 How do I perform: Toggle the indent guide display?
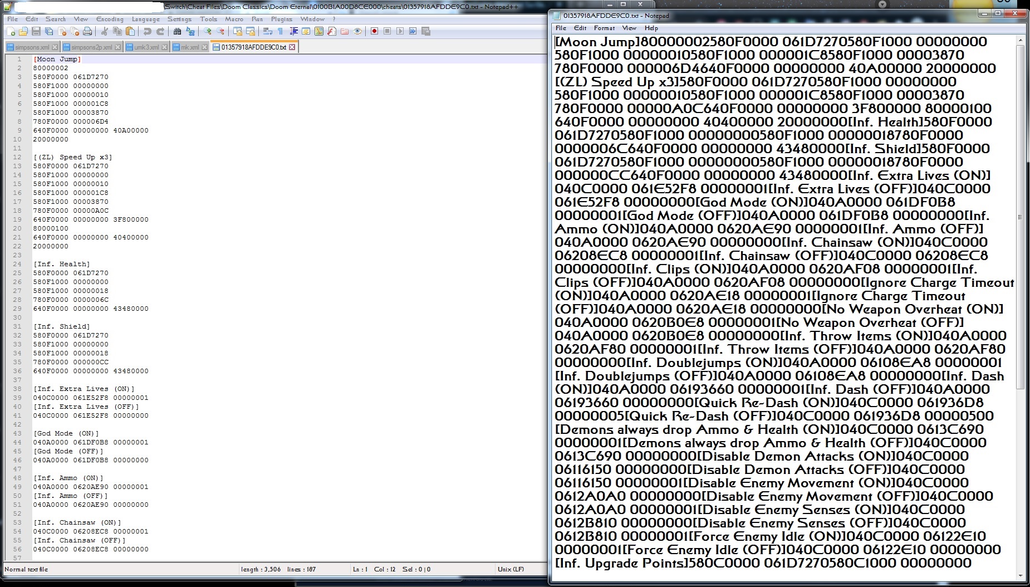[293, 31]
